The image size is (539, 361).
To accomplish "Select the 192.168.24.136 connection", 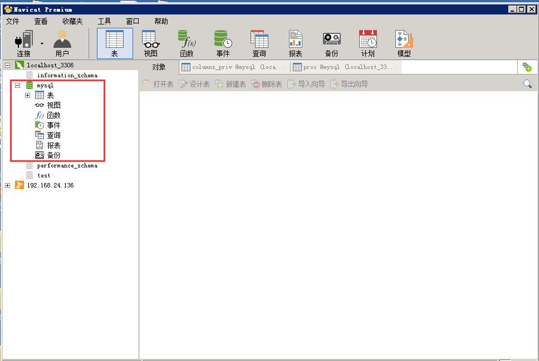I will [x=50, y=185].
